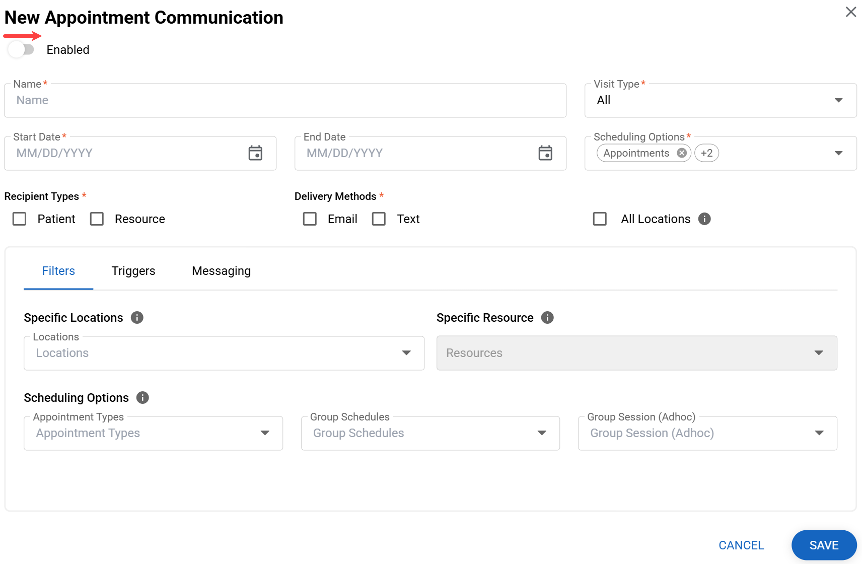The image size is (862, 564).
Task: Click the Cancel button
Action: [x=741, y=545]
